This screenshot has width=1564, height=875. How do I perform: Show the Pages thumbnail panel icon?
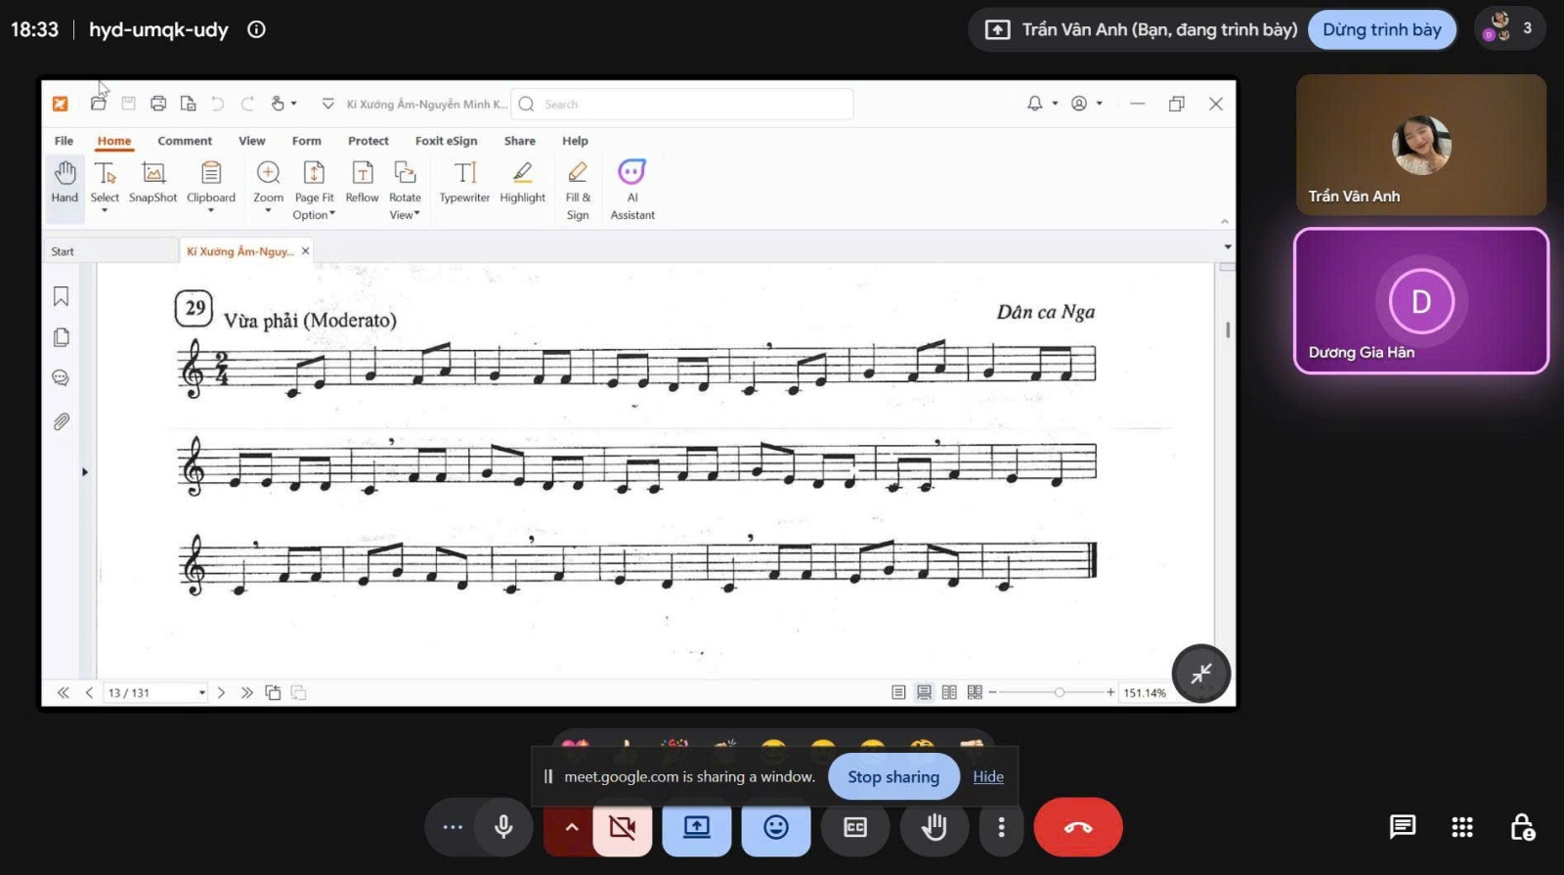pyautogui.click(x=61, y=337)
